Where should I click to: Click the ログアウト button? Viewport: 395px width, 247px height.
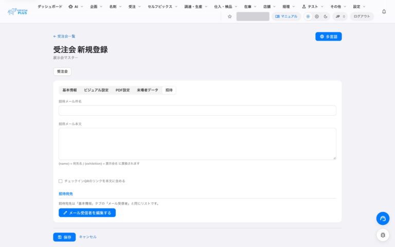coord(362,16)
